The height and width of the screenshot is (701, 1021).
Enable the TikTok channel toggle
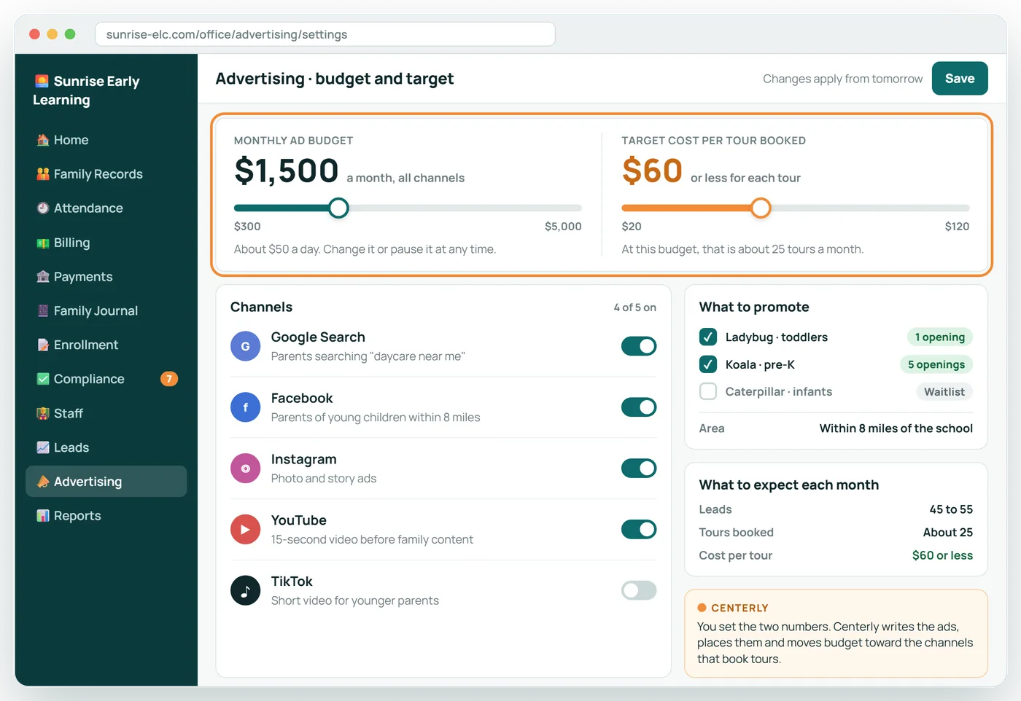pos(639,590)
